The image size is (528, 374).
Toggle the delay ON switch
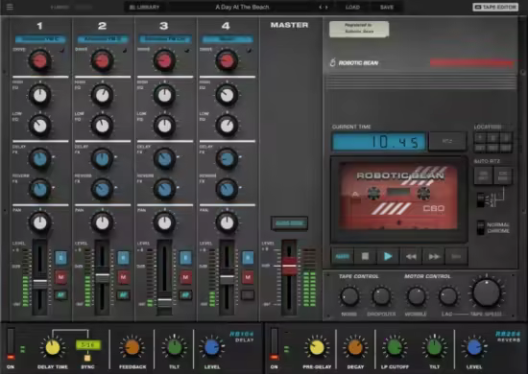pos(11,344)
